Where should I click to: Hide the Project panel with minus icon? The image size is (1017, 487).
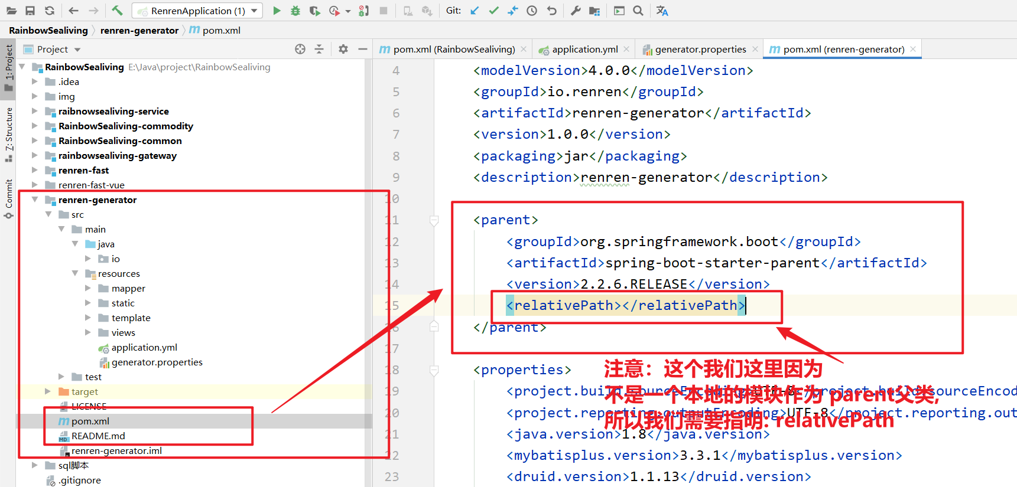[x=363, y=49]
